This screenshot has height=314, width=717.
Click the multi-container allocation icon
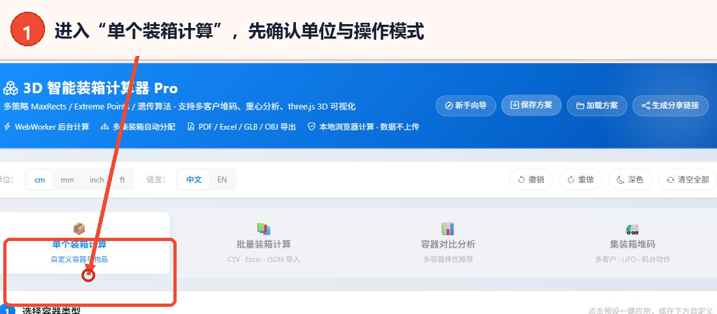click(105, 126)
